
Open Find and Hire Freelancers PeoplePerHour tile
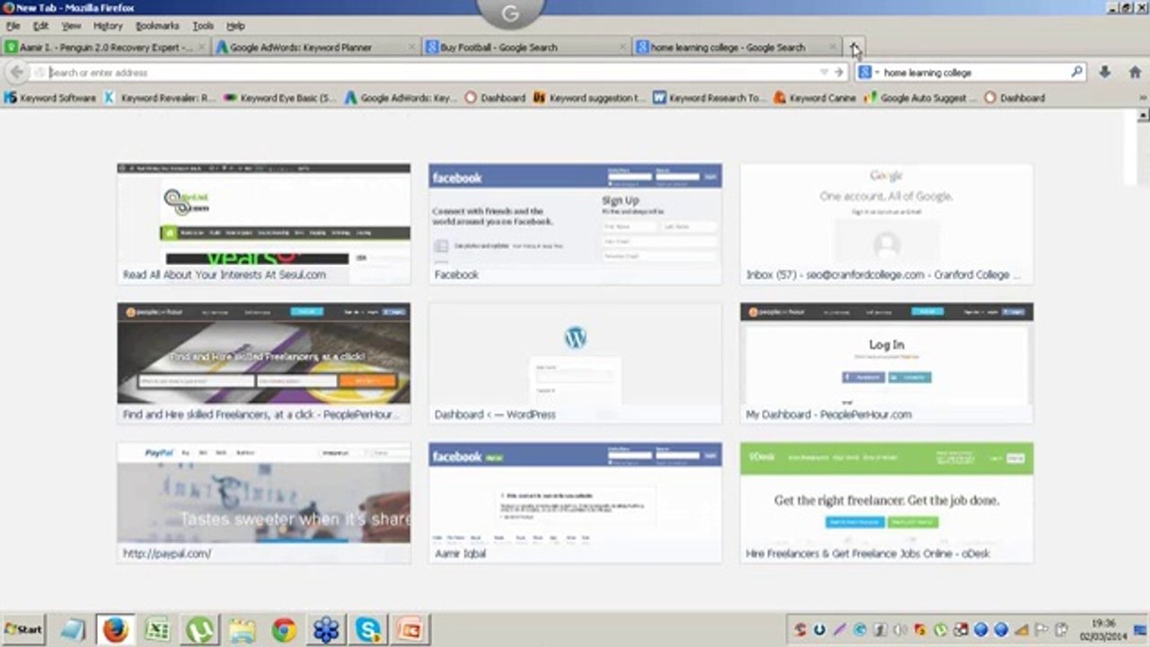coord(263,363)
